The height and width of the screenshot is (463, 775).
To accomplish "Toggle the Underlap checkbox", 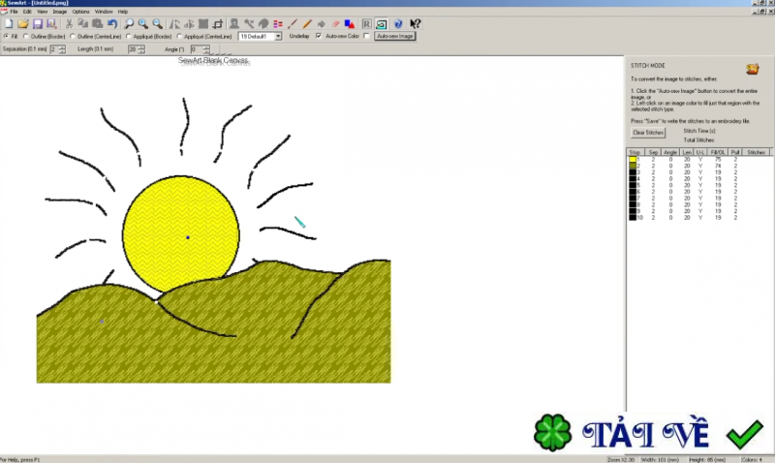I will [x=319, y=36].
